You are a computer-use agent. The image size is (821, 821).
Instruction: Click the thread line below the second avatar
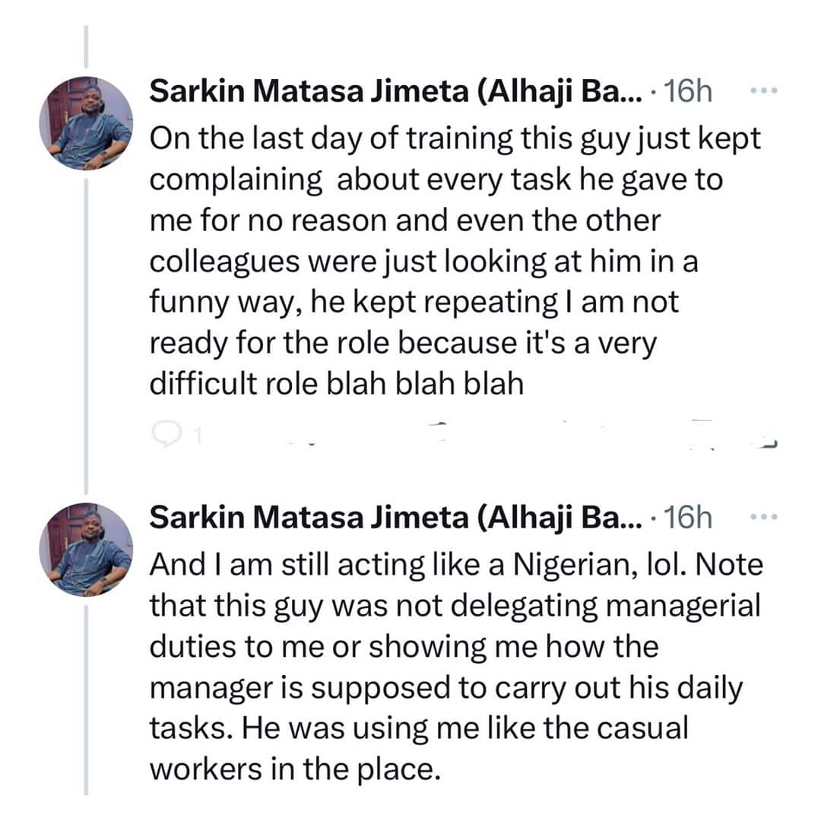[85, 684]
